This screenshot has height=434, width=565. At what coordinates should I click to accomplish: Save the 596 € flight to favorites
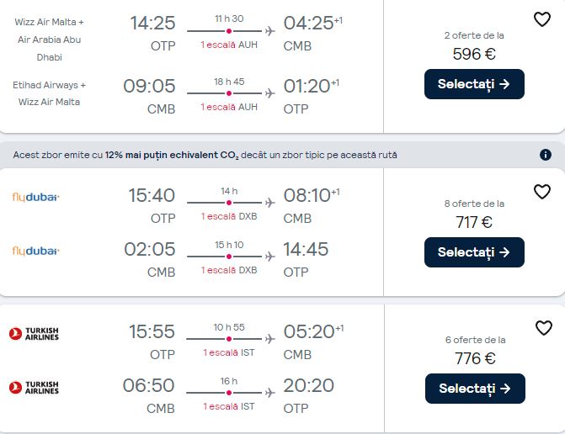pos(542,19)
